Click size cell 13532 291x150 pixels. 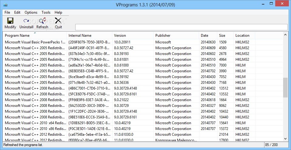(224, 94)
